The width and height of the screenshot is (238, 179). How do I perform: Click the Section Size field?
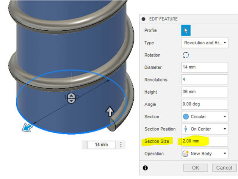(x=205, y=141)
